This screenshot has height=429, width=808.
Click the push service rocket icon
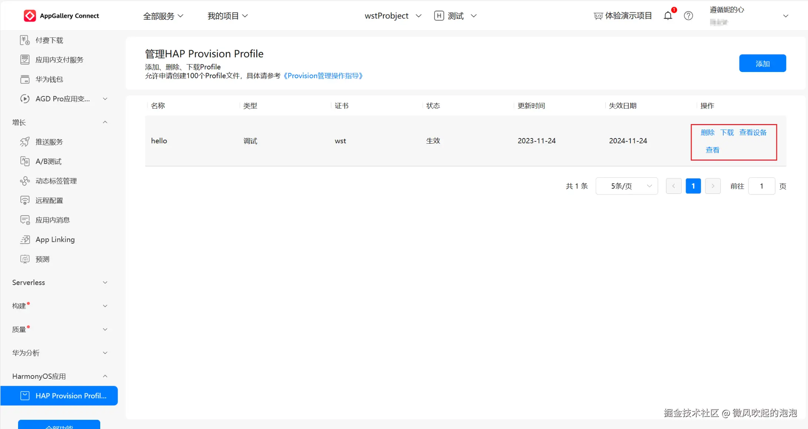pos(25,142)
